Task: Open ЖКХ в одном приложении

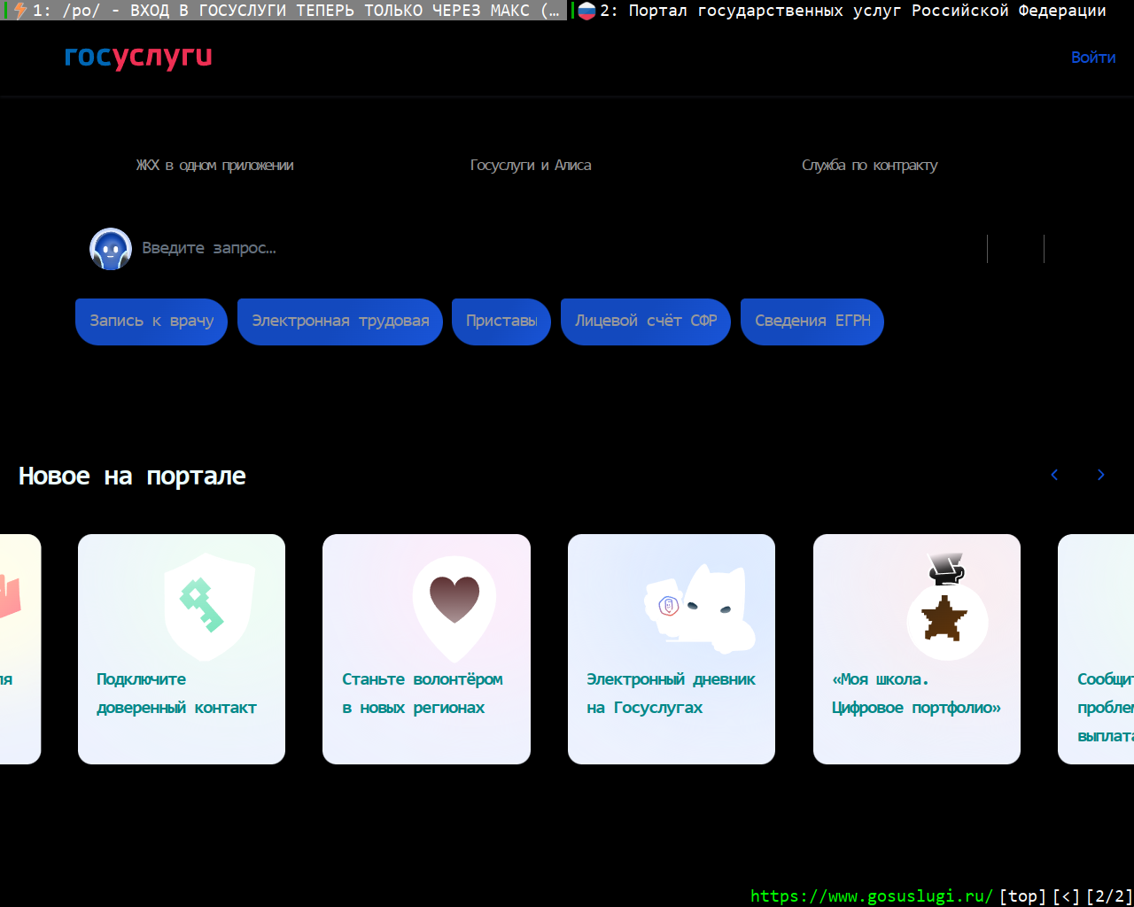Action: pyautogui.click(x=214, y=166)
